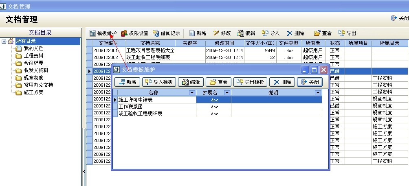Viewport: 409px width, 186px height.
Task: Open 说明 column filter dropdown
Action: coord(318,93)
